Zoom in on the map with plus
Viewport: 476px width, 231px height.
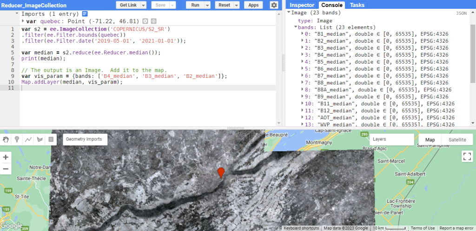[x=6, y=157]
